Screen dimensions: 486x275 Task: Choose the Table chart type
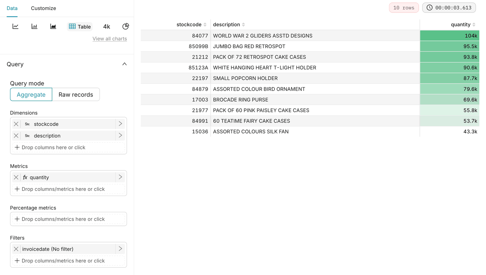click(80, 27)
